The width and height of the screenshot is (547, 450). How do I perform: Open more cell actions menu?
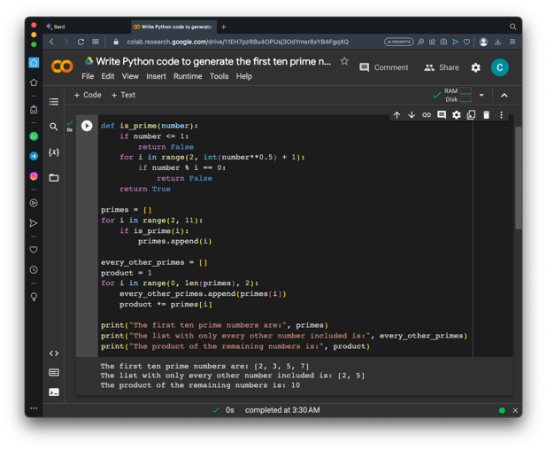click(x=501, y=115)
